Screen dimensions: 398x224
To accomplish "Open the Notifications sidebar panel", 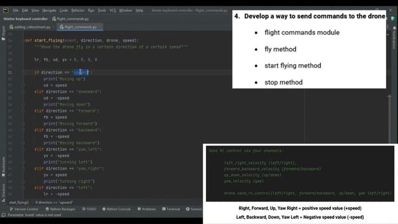I will (394, 38).
